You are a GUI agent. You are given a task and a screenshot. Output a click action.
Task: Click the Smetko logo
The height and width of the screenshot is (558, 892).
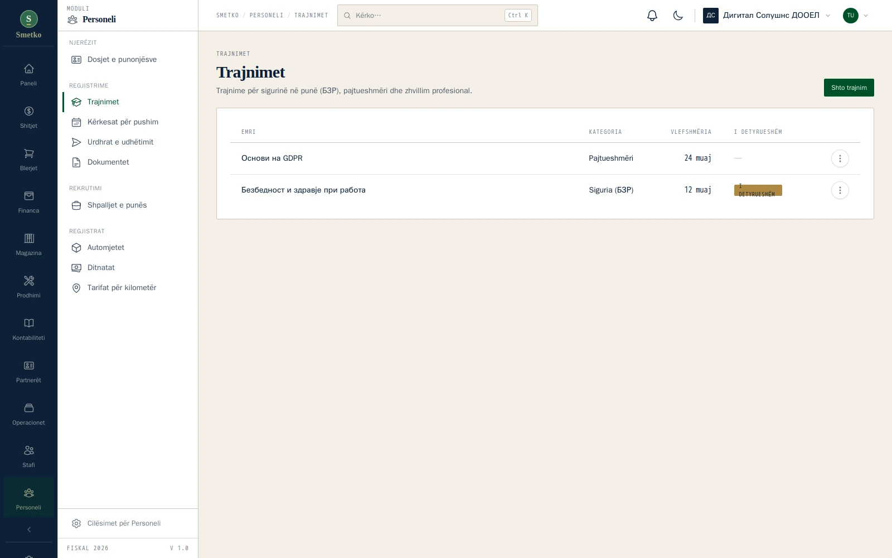point(28,25)
